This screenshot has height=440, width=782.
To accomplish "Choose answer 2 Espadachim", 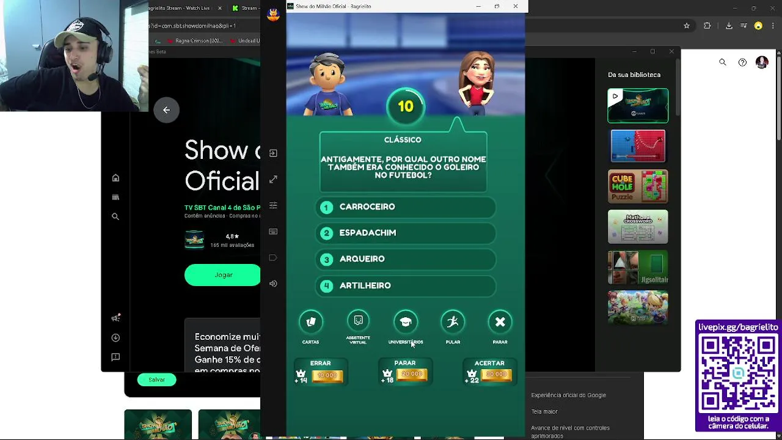I will [x=406, y=233].
